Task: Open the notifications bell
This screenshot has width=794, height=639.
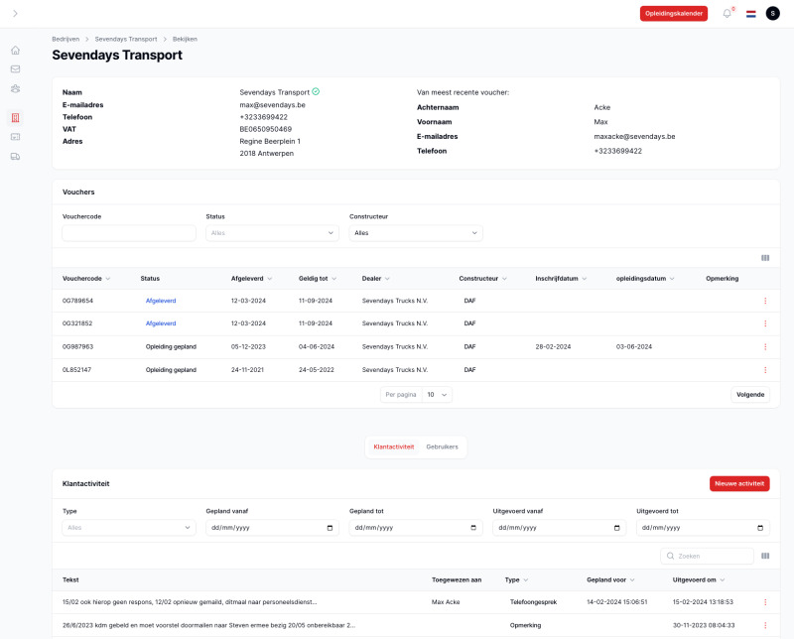Action: coord(728,13)
